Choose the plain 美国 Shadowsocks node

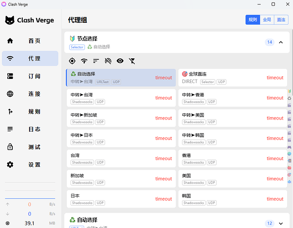pos(232,179)
